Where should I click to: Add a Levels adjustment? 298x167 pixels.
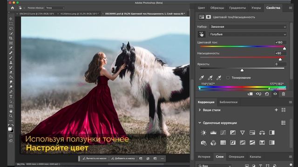[x=213, y=133]
